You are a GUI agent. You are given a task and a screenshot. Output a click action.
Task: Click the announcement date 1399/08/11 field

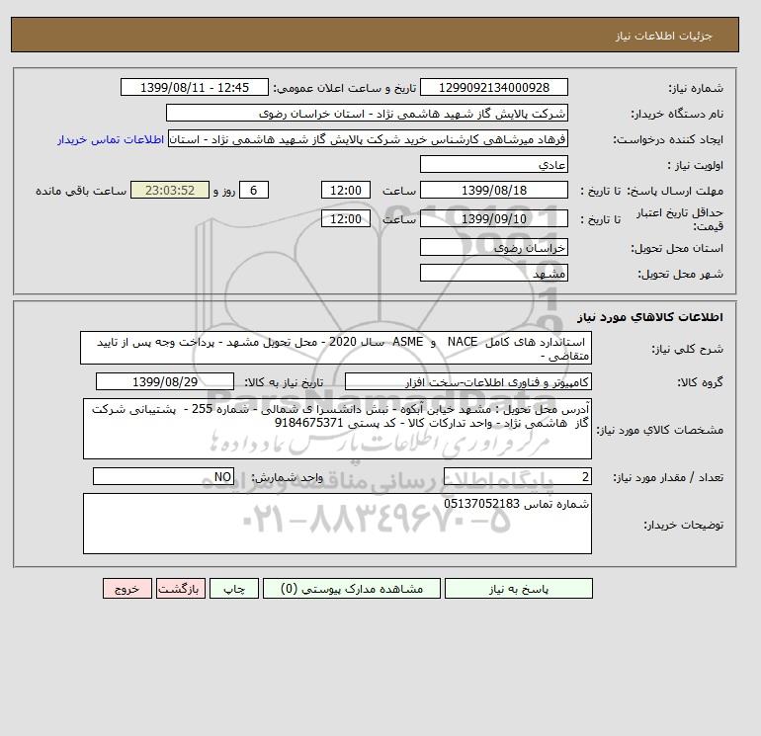coord(194,88)
